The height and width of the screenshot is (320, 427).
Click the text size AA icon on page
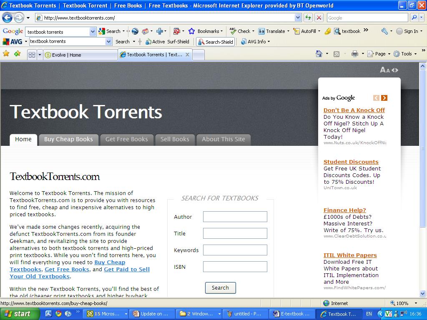tap(385, 70)
